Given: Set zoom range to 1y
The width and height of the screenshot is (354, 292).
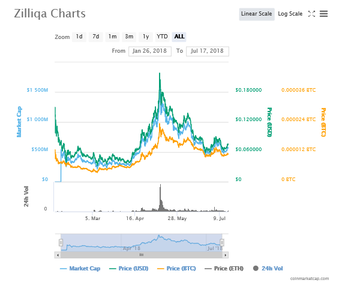Looking at the screenshot, I should pos(146,37).
